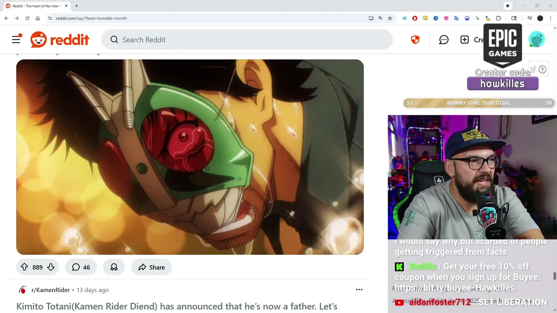The width and height of the screenshot is (557, 313).
Task: Open Reddit chat messages icon
Action: 443,40
